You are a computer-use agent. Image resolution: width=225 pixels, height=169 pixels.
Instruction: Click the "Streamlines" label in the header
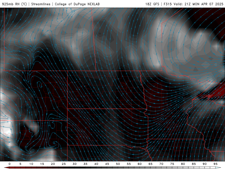(41, 4)
